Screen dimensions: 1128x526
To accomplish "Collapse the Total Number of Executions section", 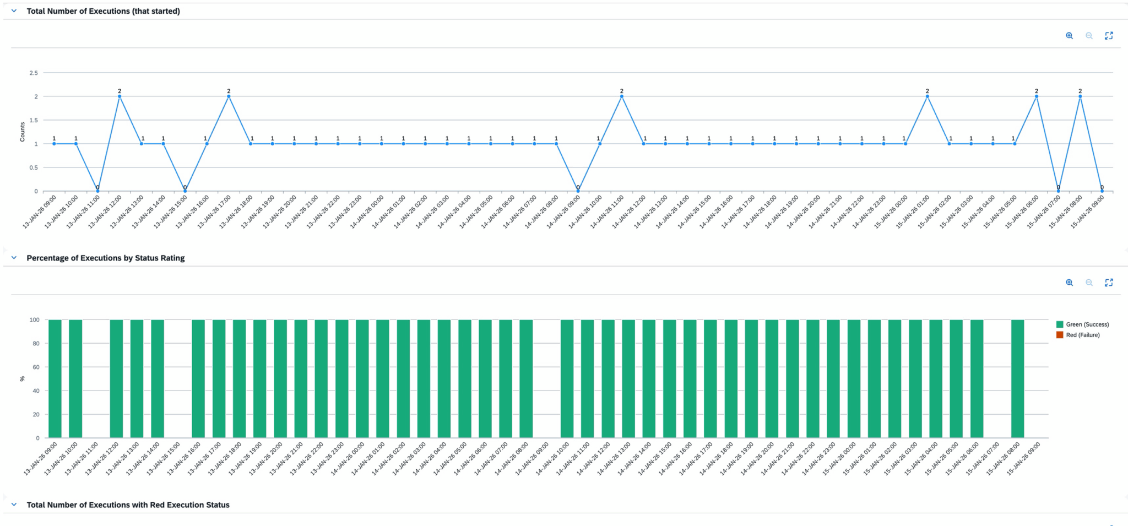I will (14, 11).
